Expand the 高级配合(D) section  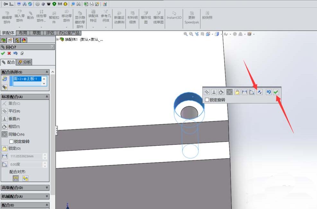coord(47,188)
